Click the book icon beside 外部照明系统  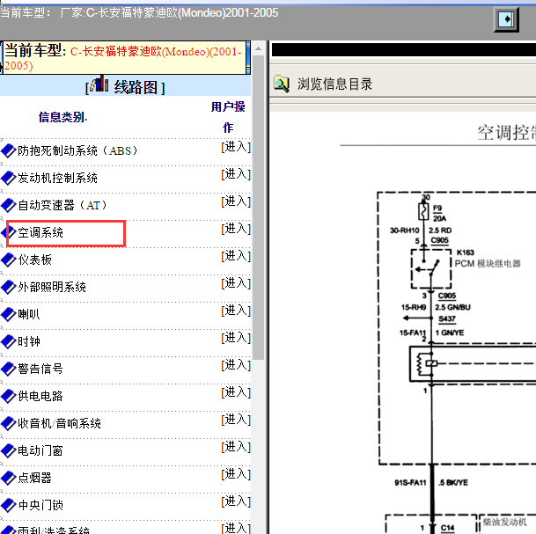pos(9,288)
